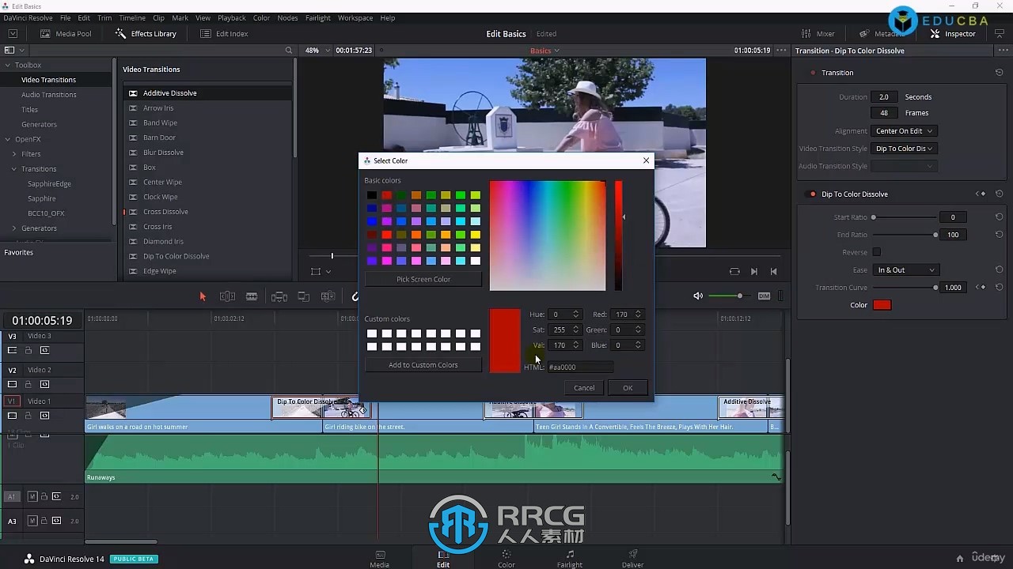Click the HTML color code field
This screenshot has width=1013, height=569.
[x=580, y=367]
